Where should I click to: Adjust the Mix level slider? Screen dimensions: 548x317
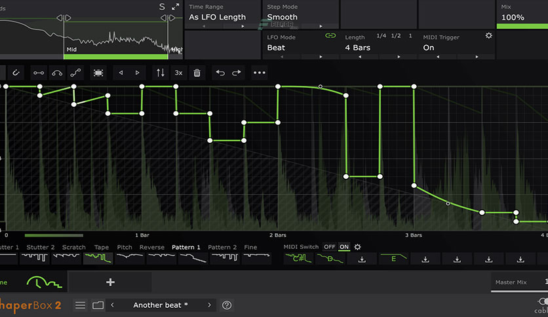(x=522, y=26)
